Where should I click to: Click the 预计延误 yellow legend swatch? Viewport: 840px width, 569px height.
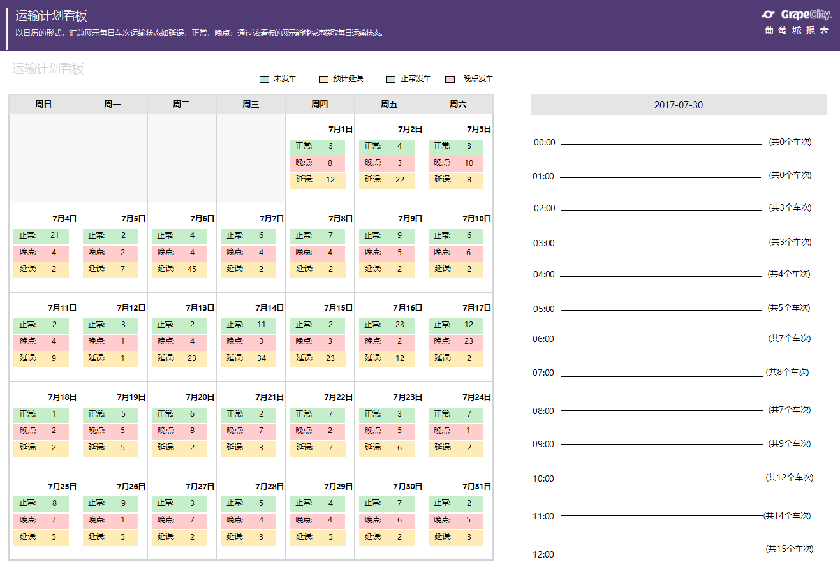click(323, 79)
